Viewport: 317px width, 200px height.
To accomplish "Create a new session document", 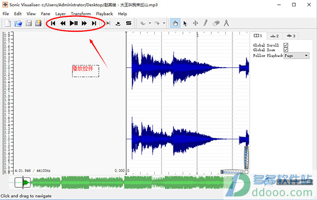I will click(x=8, y=23).
